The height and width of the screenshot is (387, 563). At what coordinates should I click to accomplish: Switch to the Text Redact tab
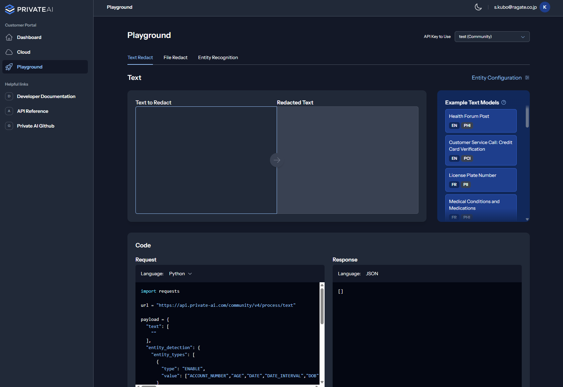pyautogui.click(x=140, y=57)
